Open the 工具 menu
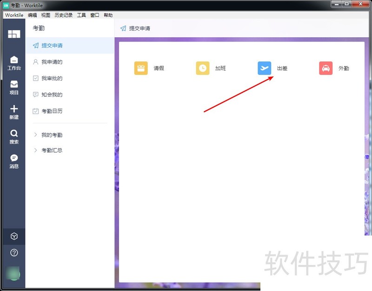The width and height of the screenshot is (372, 291). tap(81, 15)
